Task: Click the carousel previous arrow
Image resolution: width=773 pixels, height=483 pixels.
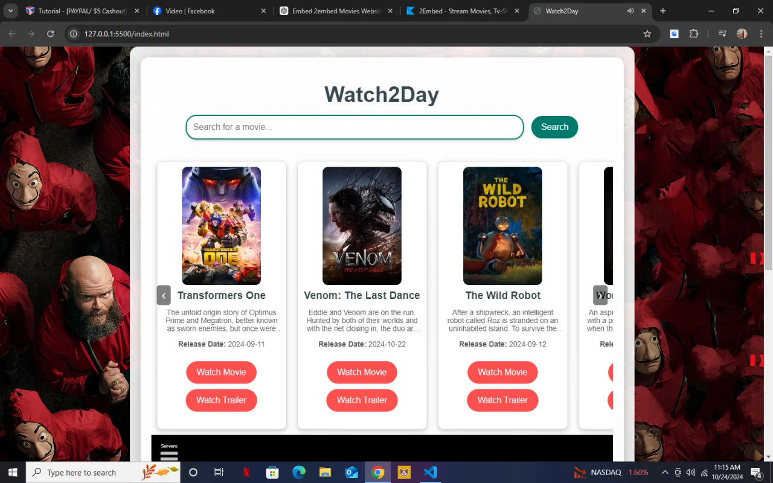Action: (x=164, y=295)
